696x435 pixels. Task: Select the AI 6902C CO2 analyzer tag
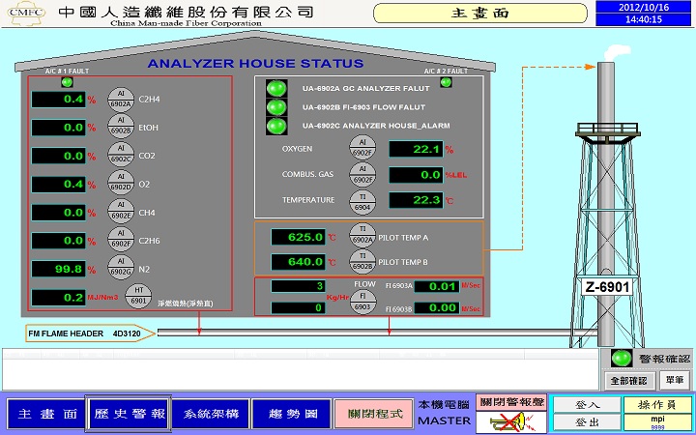pos(121,155)
